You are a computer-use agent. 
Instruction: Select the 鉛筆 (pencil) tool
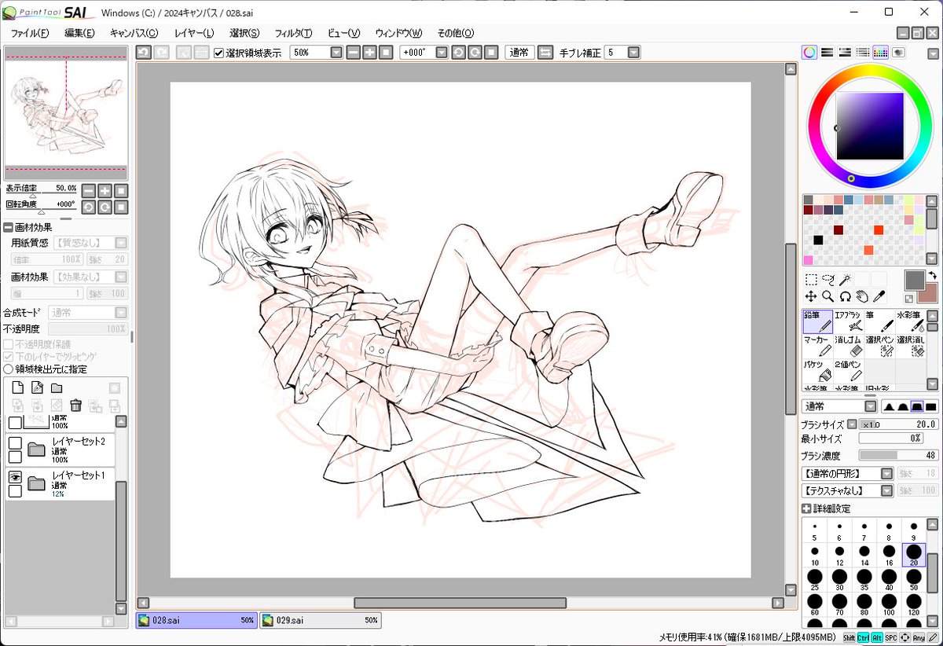[x=817, y=321]
